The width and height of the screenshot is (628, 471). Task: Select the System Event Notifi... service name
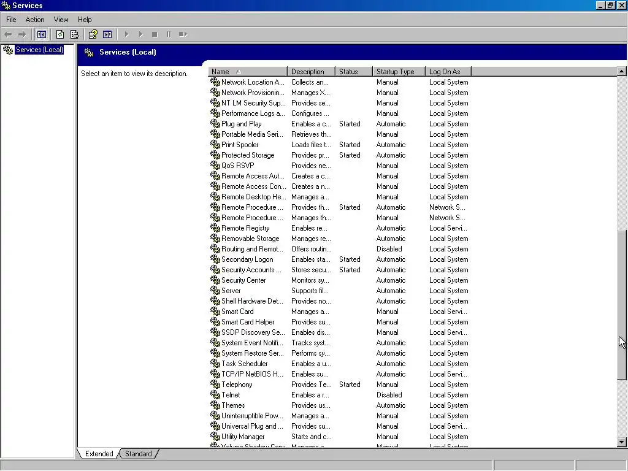point(252,342)
